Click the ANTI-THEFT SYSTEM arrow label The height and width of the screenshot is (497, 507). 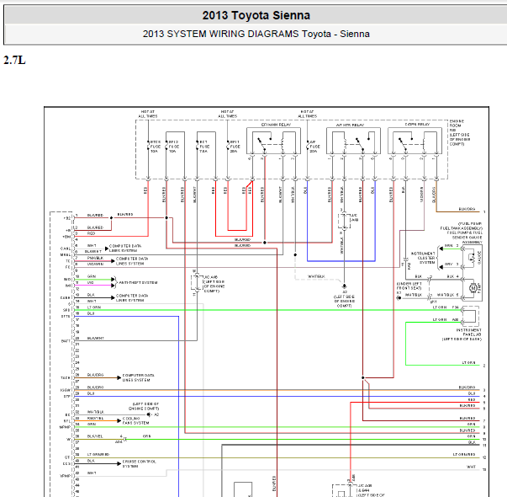pos(138,282)
